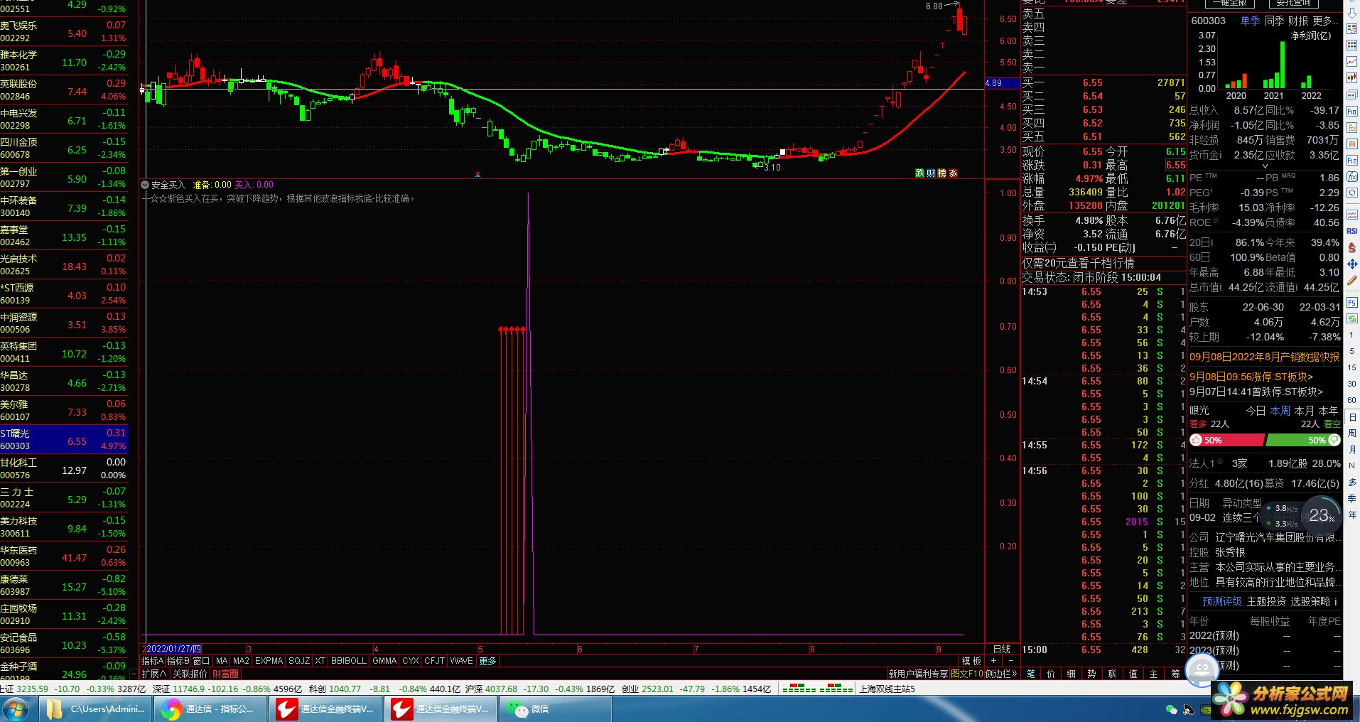The height and width of the screenshot is (722, 1360).
Task: Select the 本周 sentiment period
Action: (x=1280, y=411)
